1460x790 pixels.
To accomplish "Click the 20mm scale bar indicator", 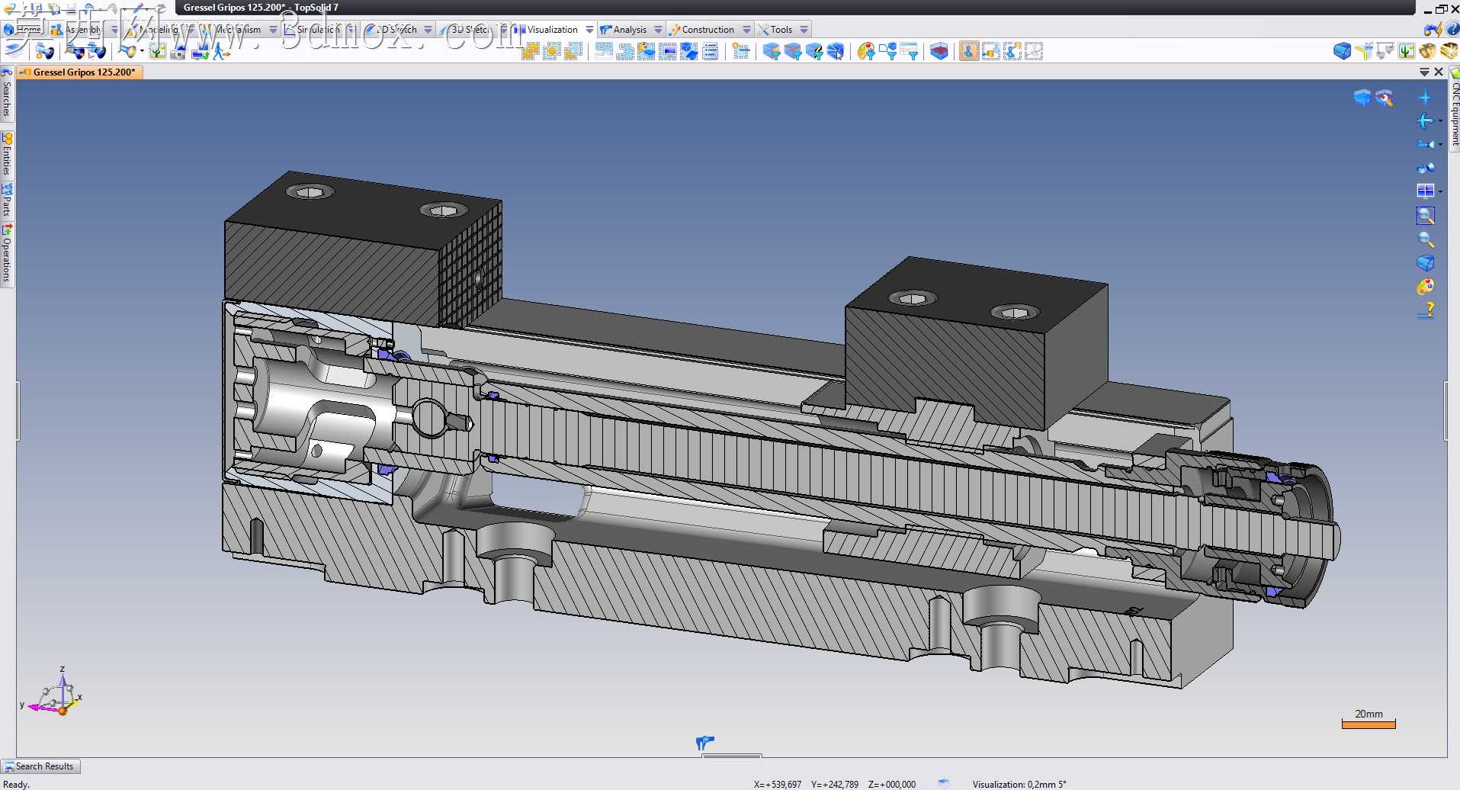I will click(1369, 719).
